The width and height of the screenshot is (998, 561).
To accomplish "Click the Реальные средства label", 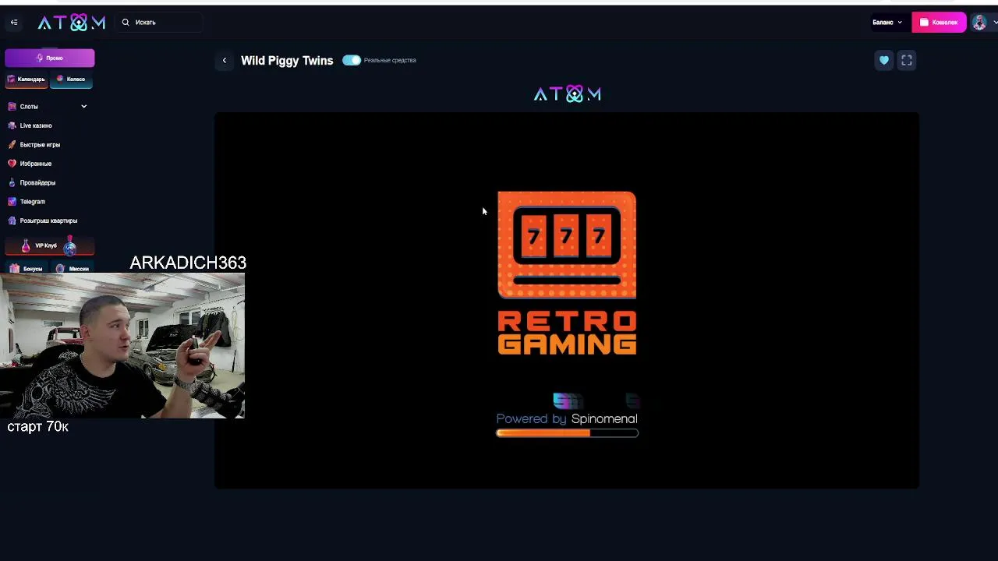I will (x=390, y=60).
